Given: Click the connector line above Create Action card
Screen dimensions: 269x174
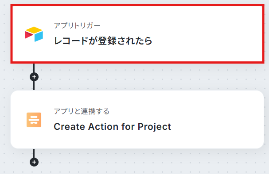Looking at the screenshot, I should (x=34, y=86).
